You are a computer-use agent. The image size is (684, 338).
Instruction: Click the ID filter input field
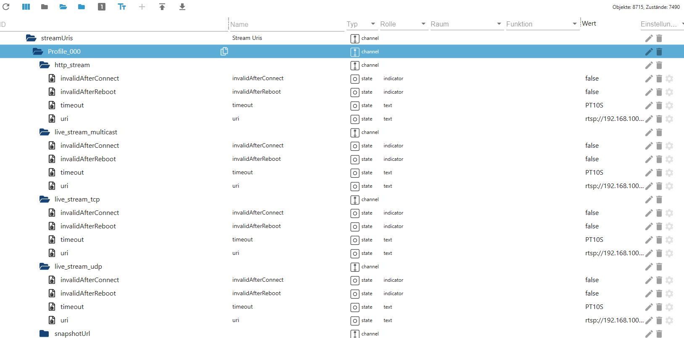pos(113,24)
